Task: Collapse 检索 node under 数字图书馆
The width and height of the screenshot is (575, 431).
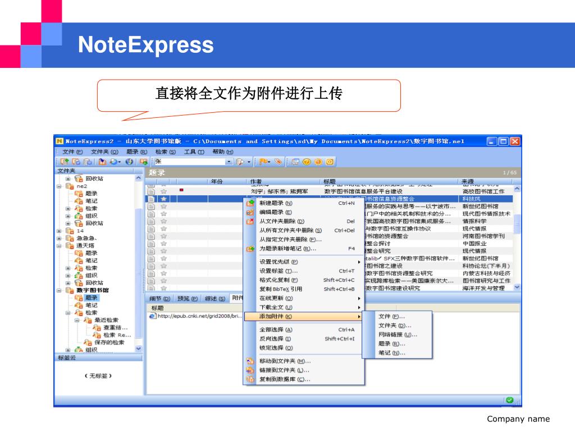Action: point(68,313)
